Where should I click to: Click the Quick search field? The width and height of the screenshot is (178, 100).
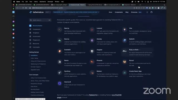click(x=40, y=20)
